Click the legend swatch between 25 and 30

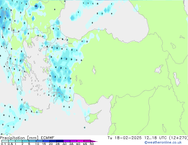click(x=60, y=141)
